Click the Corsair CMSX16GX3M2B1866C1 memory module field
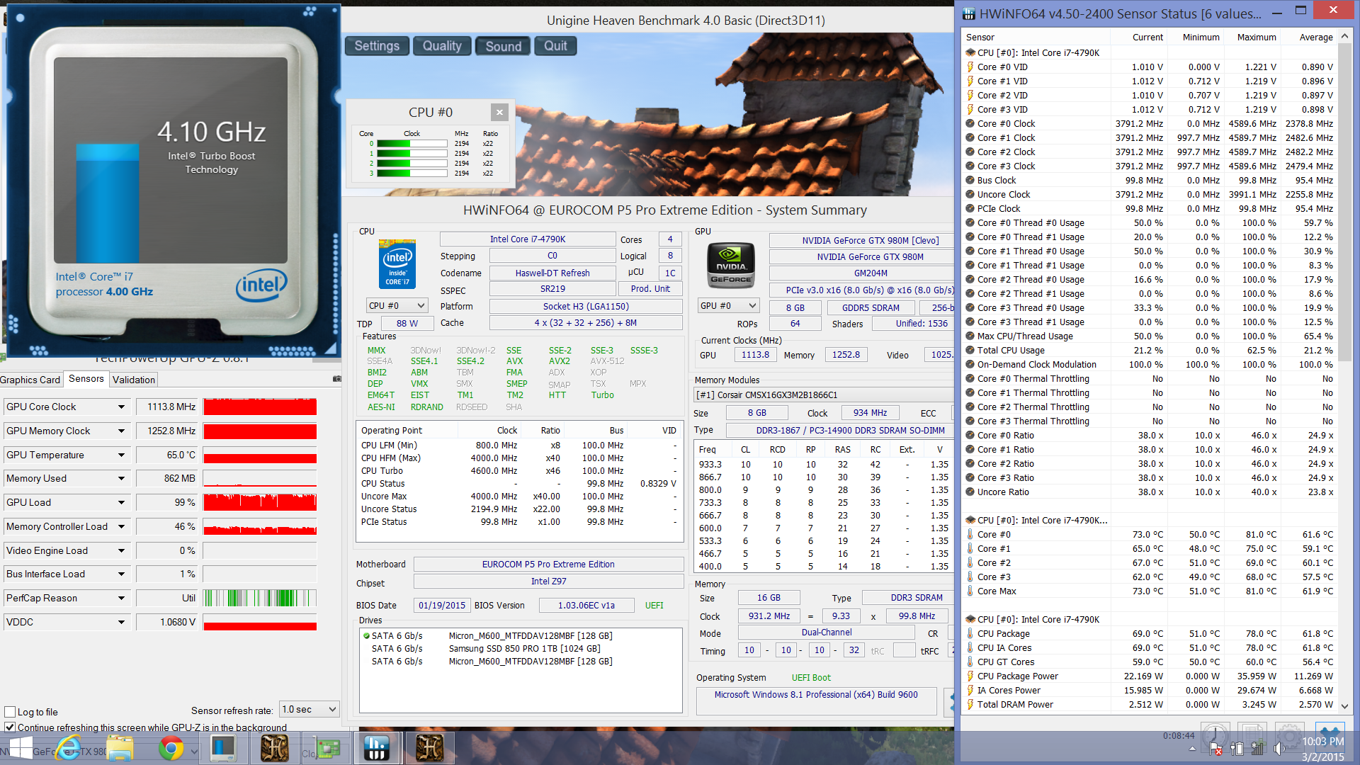This screenshot has width=1360, height=765. (823, 395)
